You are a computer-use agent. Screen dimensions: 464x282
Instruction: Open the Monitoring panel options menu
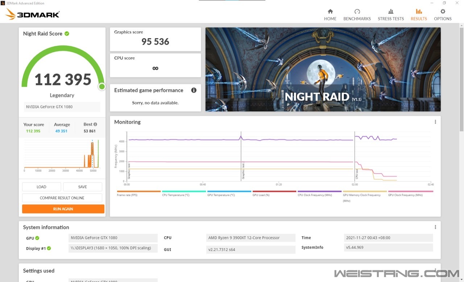click(x=435, y=122)
